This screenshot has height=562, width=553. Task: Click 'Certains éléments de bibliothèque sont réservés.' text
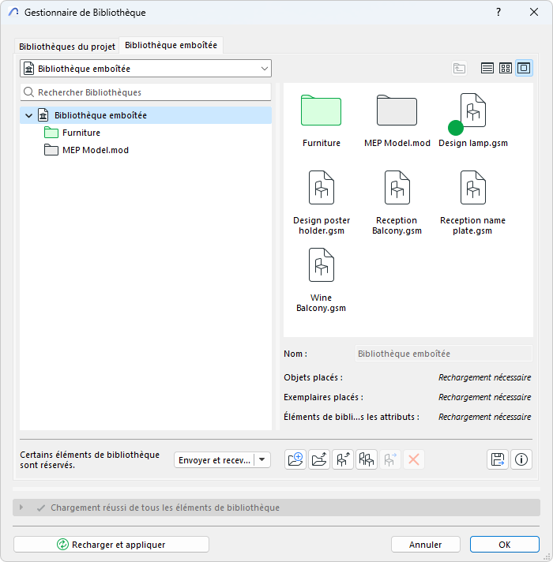(89, 460)
